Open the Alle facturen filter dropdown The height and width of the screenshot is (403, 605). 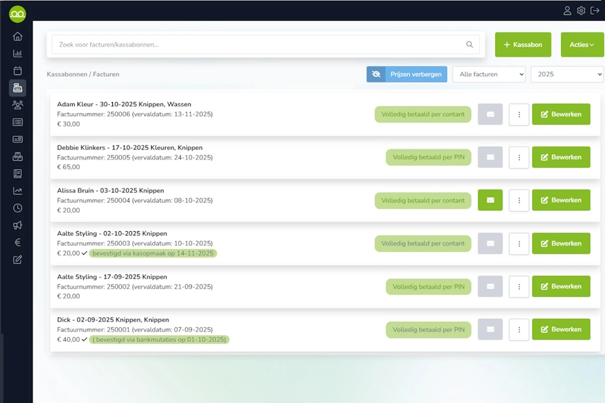click(489, 74)
